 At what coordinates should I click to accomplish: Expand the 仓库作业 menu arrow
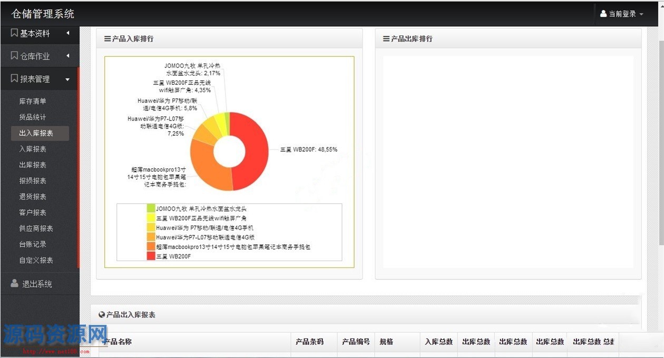coord(68,56)
